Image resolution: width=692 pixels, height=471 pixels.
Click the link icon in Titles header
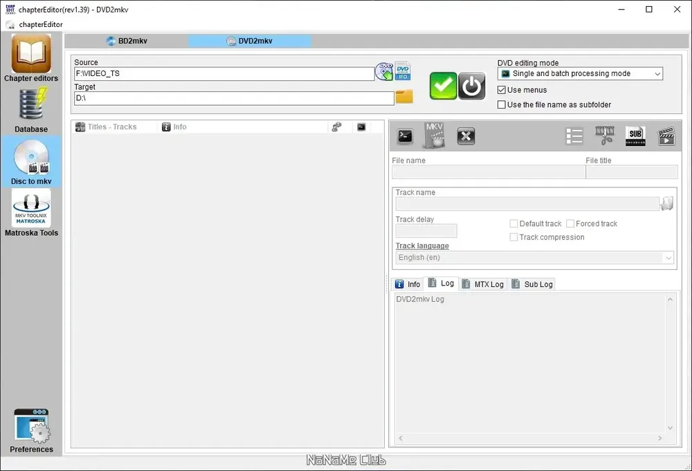pos(337,127)
